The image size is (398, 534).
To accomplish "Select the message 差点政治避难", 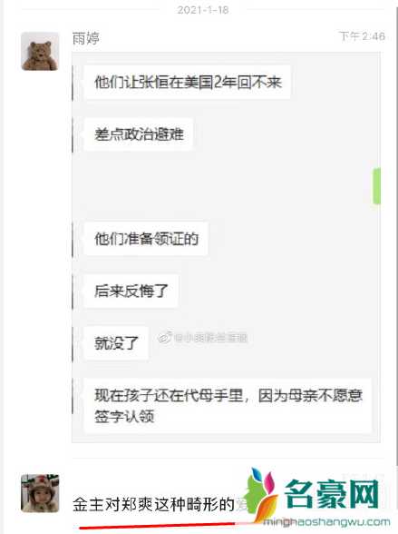I will (139, 134).
